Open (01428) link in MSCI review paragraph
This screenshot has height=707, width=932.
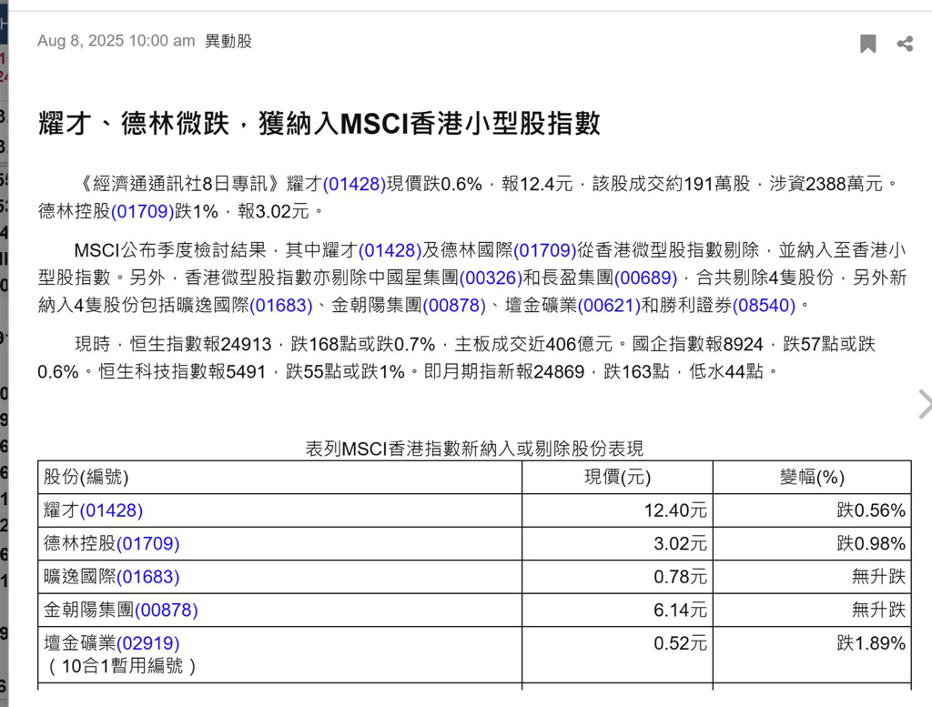(x=390, y=251)
